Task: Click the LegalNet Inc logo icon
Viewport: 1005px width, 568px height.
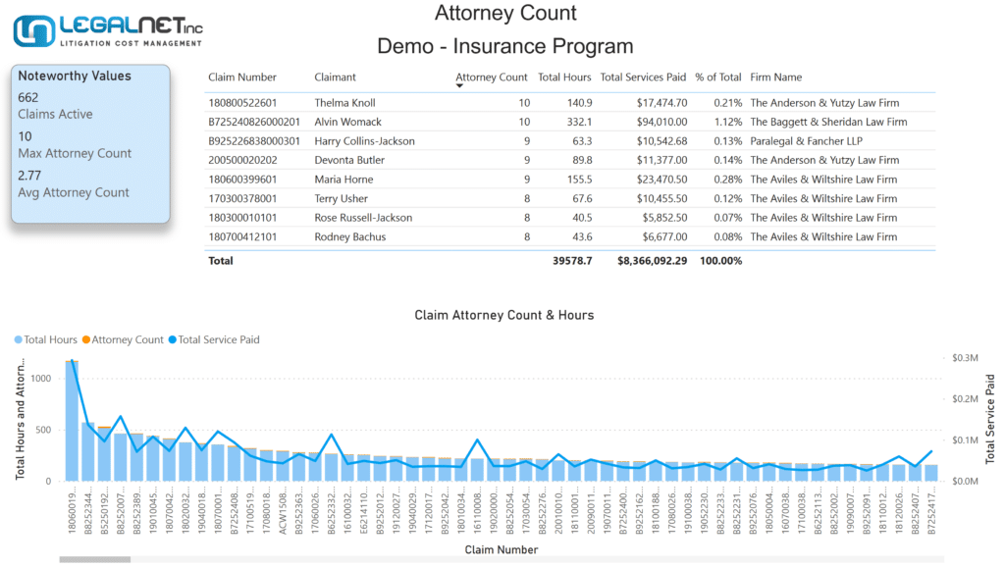Action: click(x=34, y=30)
